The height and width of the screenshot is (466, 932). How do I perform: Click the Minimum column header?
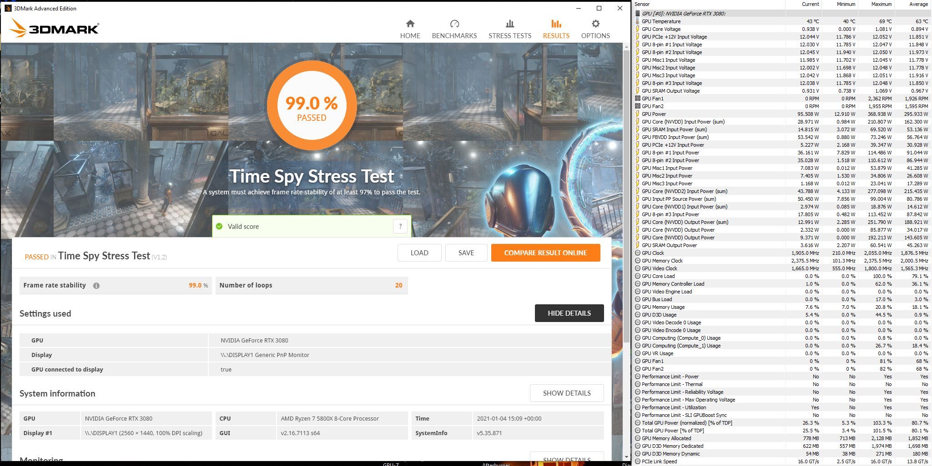[840, 4]
